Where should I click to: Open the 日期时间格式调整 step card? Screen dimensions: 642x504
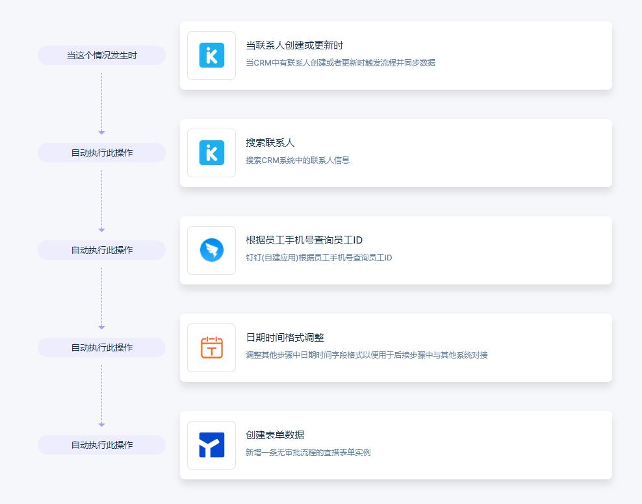click(x=396, y=347)
